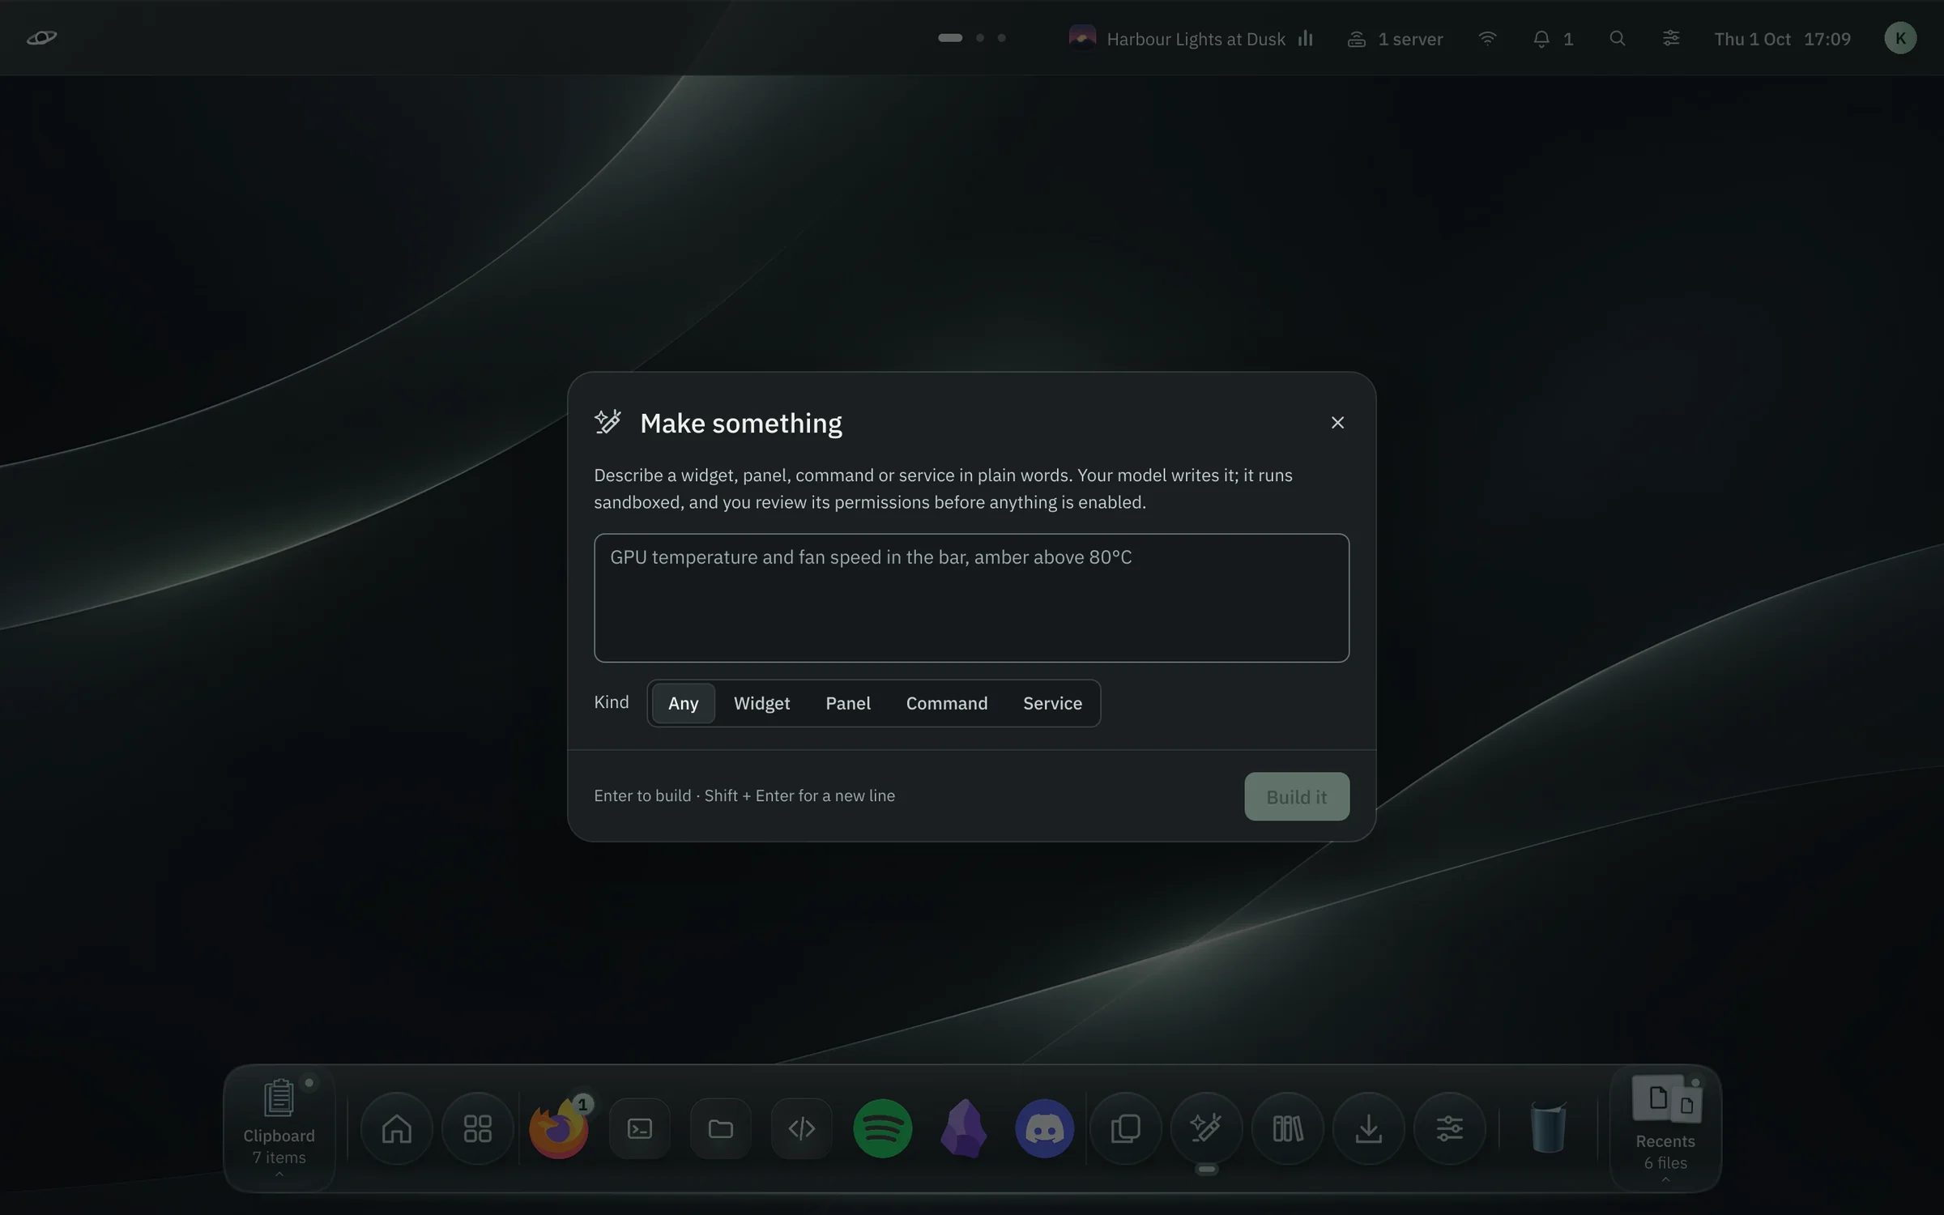Viewport: 1944px width, 1215px height.
Task: Switch to the third workspace dot
Action: (1002, 37)
